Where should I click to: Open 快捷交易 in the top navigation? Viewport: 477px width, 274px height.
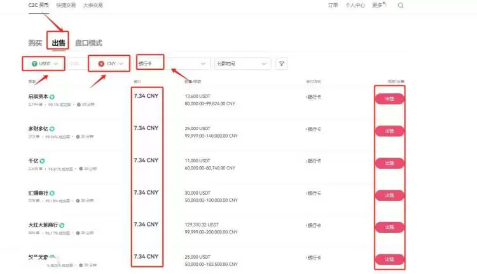coord(65,5)
